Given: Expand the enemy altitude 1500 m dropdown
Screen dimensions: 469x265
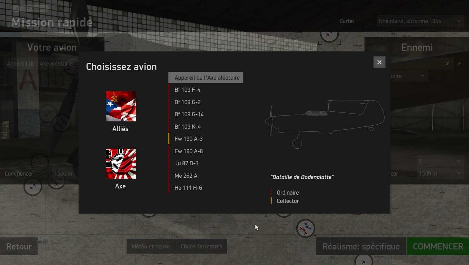Looking at the screenshot, I should coord(440,174).
